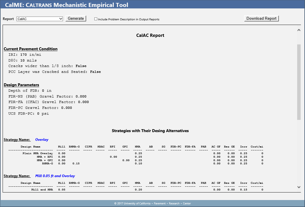Click the Current Pavement Condition heading

pos(30,49)
